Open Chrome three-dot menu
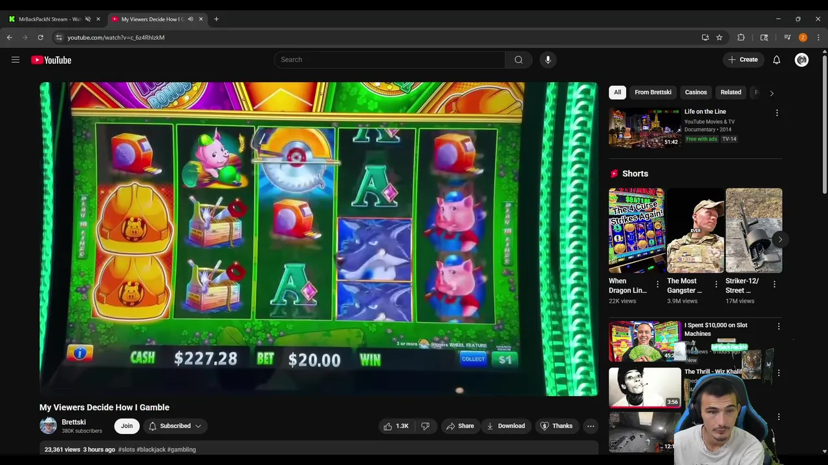The image size is (828, 465). pos(818,37)
